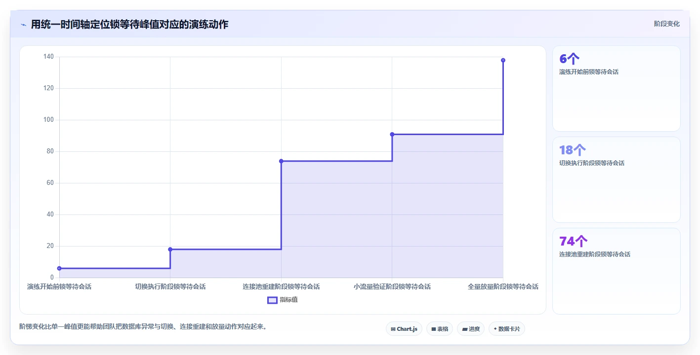700x355 pixels.
Task: Click the y-axis value 100
Action: click(48, 120)
